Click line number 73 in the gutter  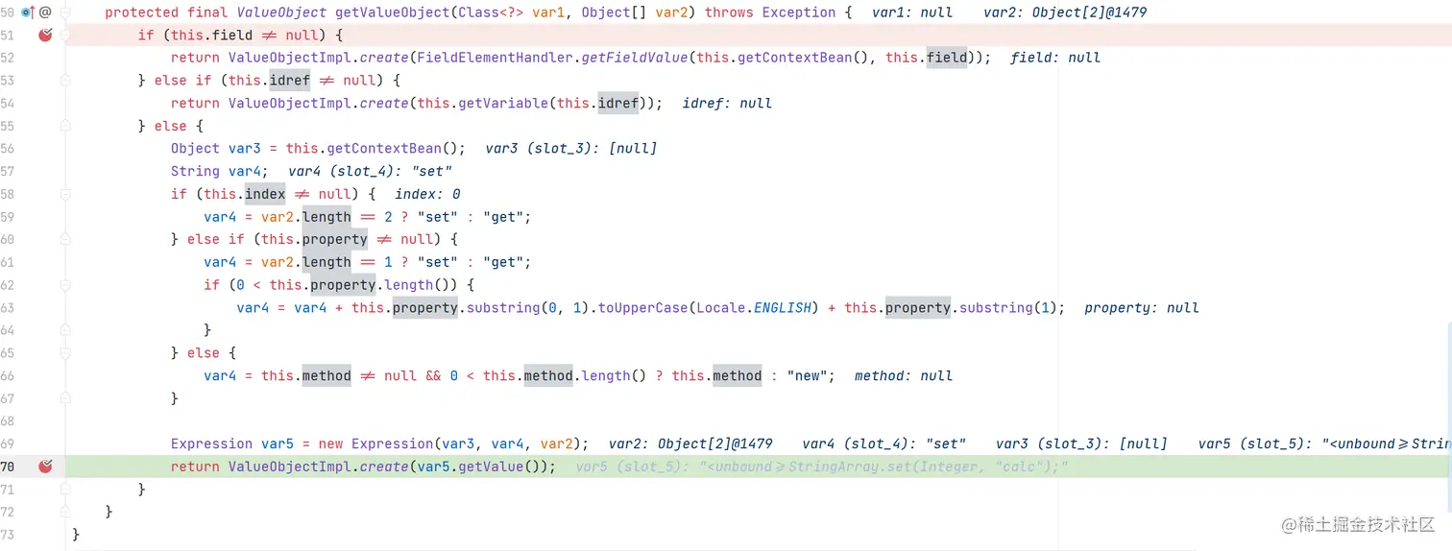[x=8, y=535]
